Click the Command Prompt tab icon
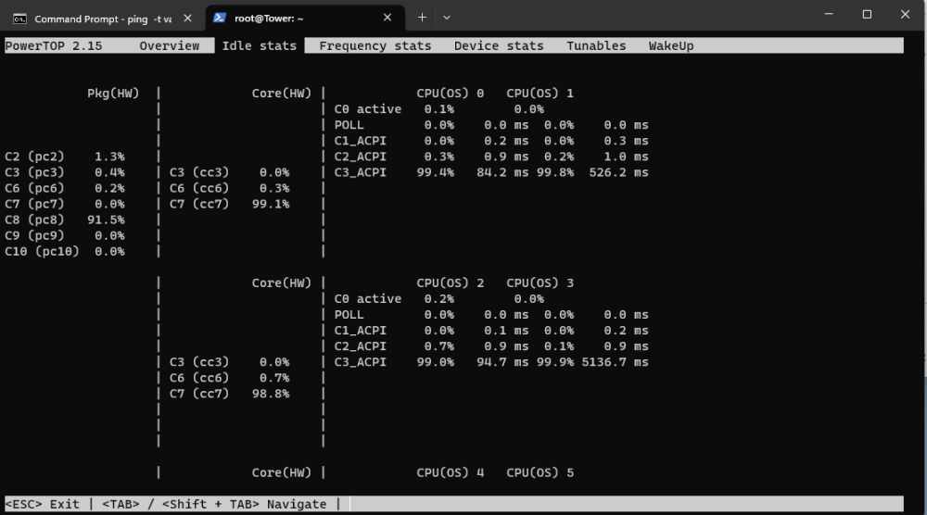Screen dimensions: 927x515 coord(19,19)
